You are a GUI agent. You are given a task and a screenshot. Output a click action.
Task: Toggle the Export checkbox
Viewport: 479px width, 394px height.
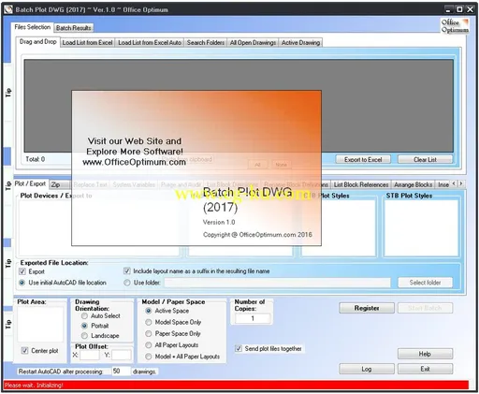pos(22,271)
